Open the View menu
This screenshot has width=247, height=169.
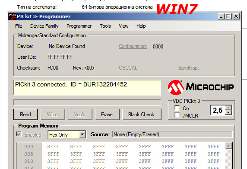coord(123,26)
